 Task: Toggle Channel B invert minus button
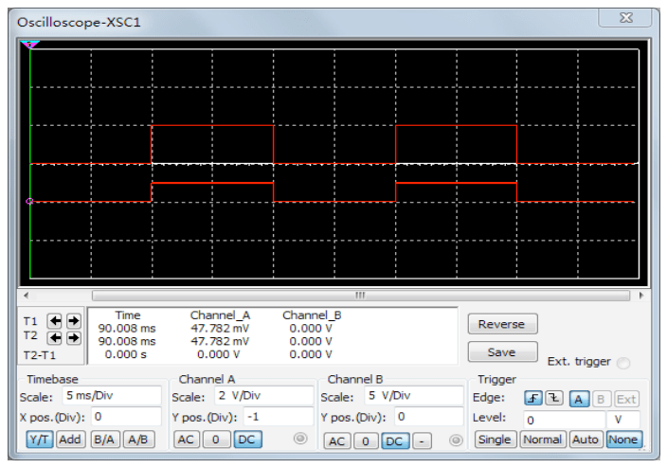(x=422, y=441)
